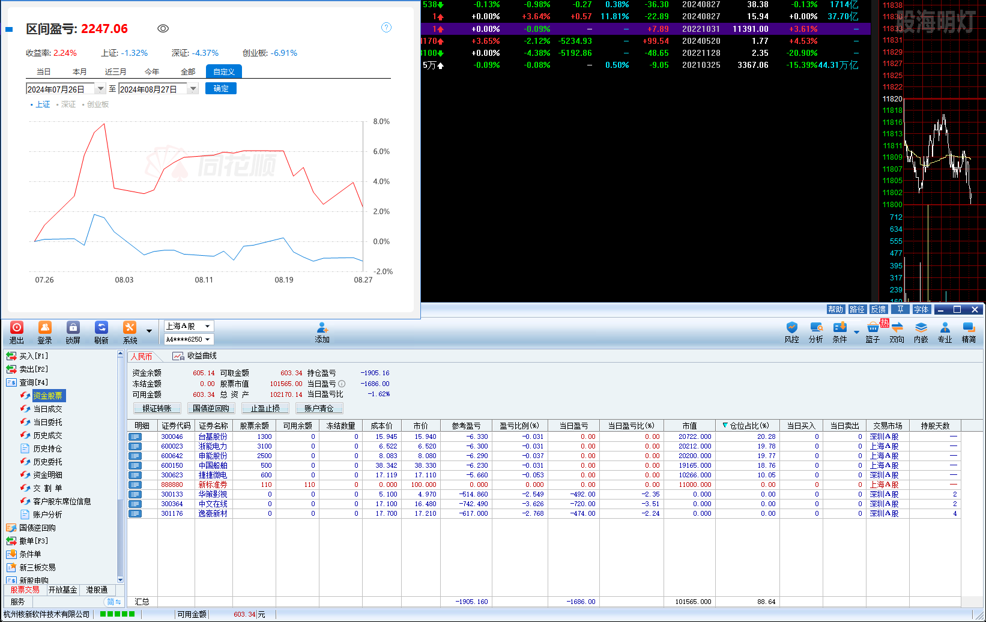Open detail icon for 新标准券 row

(x=135, y=485)
